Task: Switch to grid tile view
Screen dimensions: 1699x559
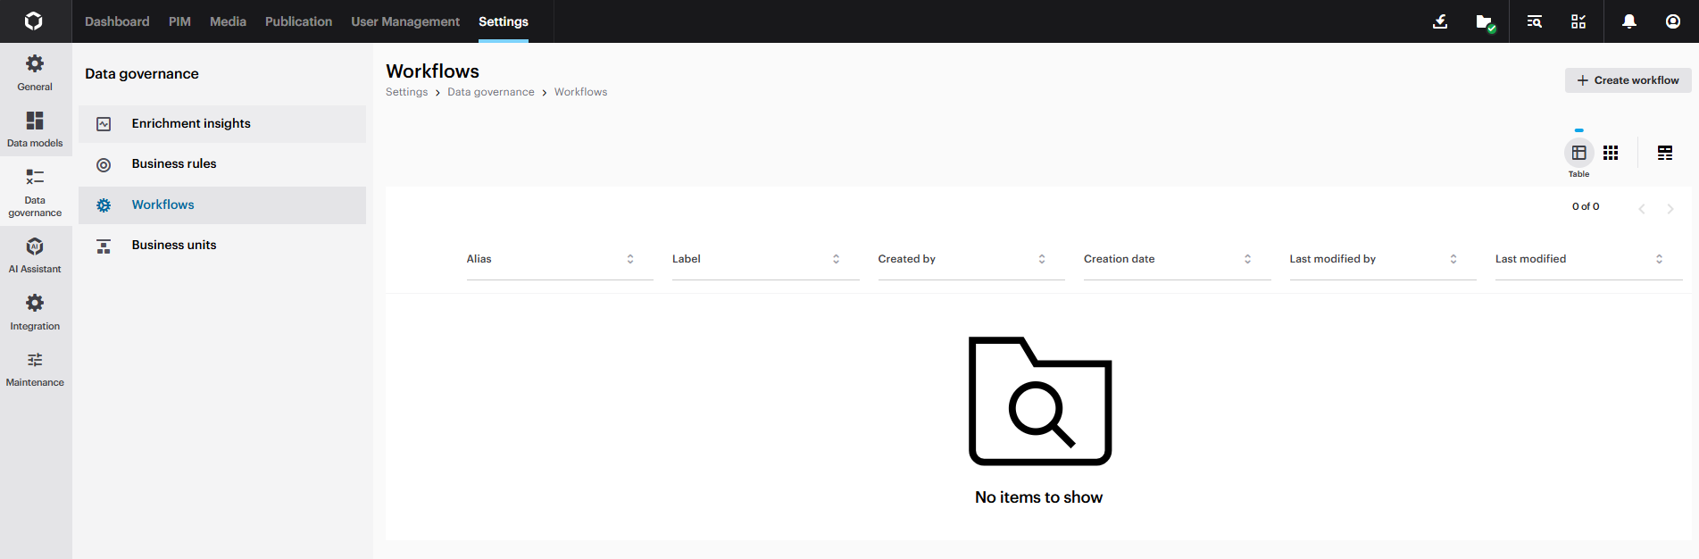Action: [x=1610, y=153]
